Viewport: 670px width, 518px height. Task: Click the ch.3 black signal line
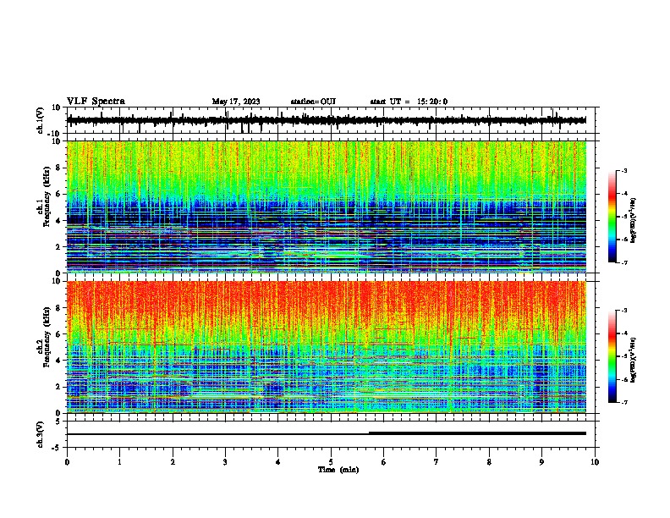[x=327, y=433]
